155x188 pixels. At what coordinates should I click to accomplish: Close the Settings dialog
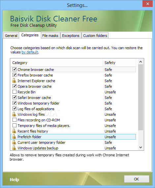(147, 4)
